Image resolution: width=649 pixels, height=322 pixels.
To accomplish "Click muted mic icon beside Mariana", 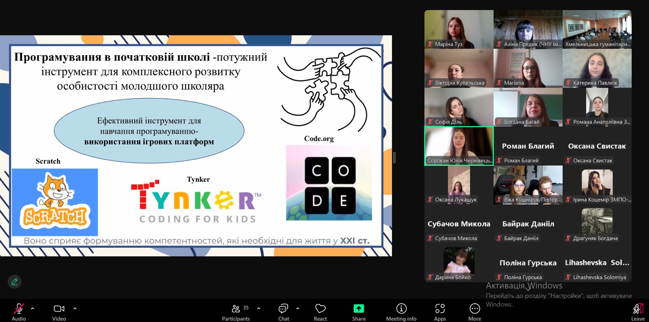I will (499, 83).
